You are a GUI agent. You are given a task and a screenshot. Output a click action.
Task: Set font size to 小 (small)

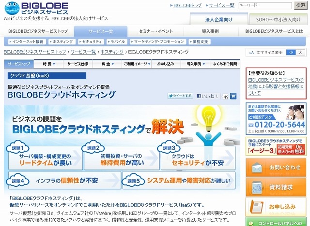point(291,53)
